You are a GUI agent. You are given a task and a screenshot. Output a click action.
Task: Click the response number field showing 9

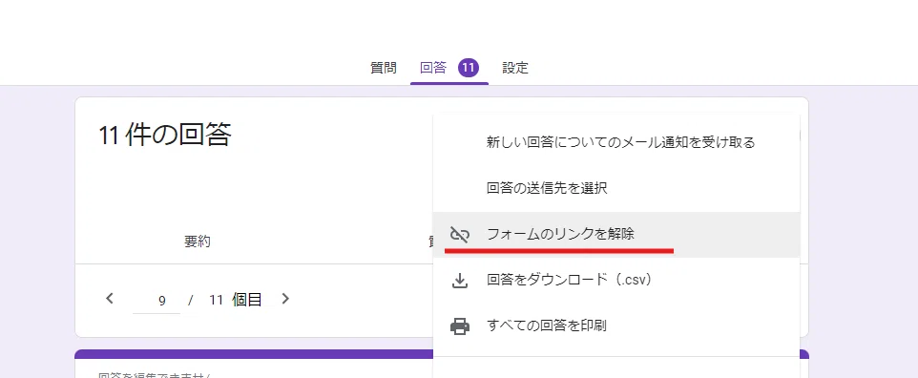[156, 301]
